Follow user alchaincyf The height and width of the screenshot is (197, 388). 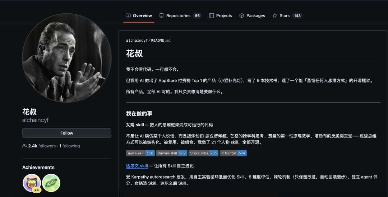click(x=66, y=133)
